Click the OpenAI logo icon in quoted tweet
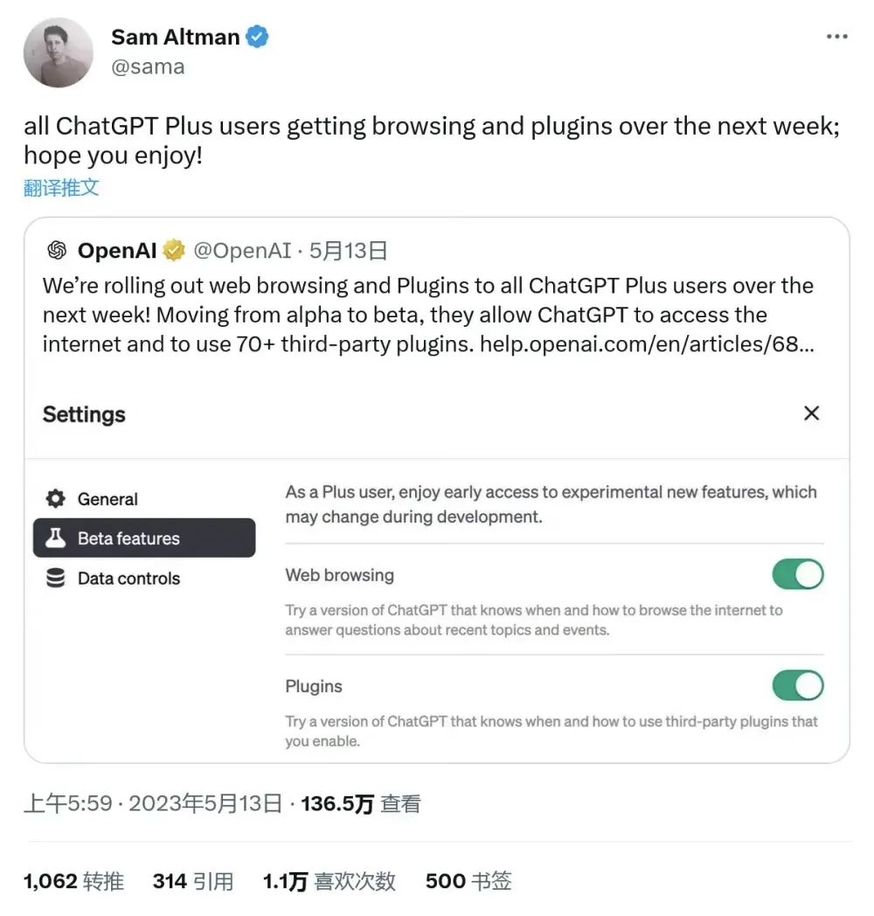 coord(57,251)
